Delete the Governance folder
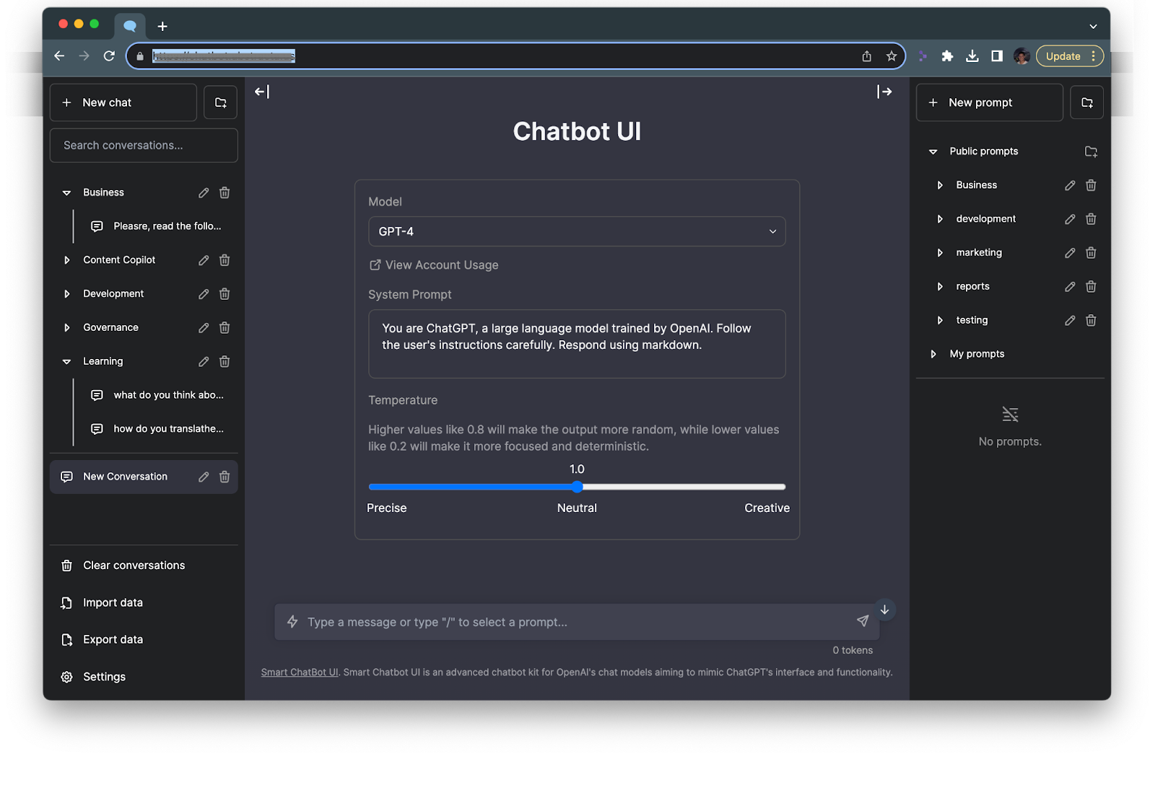This screenshot has width=1155, height=801. pos(225,328)
